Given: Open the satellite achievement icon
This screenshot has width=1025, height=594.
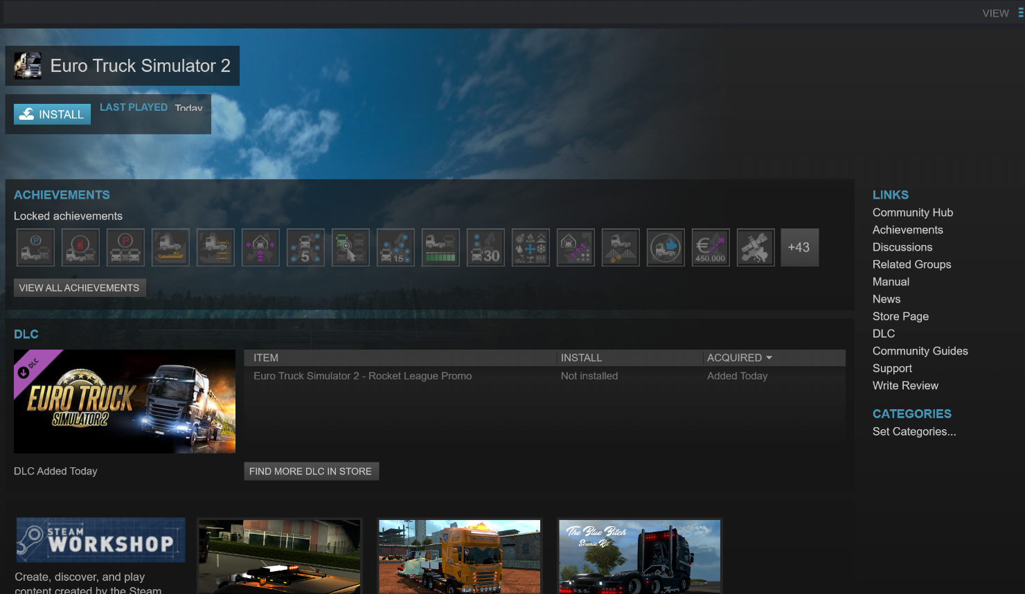Looking at the screenshot, I should point(756,247).
